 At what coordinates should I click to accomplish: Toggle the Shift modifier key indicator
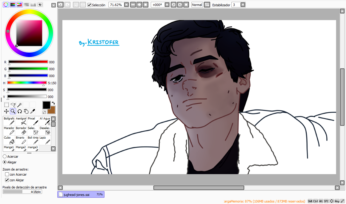coord(310,201)
